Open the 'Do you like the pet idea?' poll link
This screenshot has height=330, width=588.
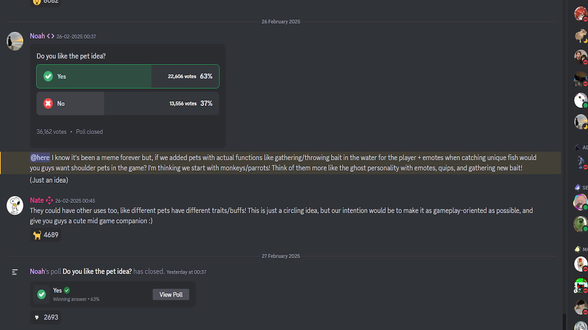click(97, 271)
